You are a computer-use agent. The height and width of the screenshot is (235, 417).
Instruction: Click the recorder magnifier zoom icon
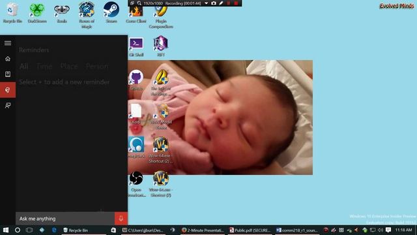(139, 3)
